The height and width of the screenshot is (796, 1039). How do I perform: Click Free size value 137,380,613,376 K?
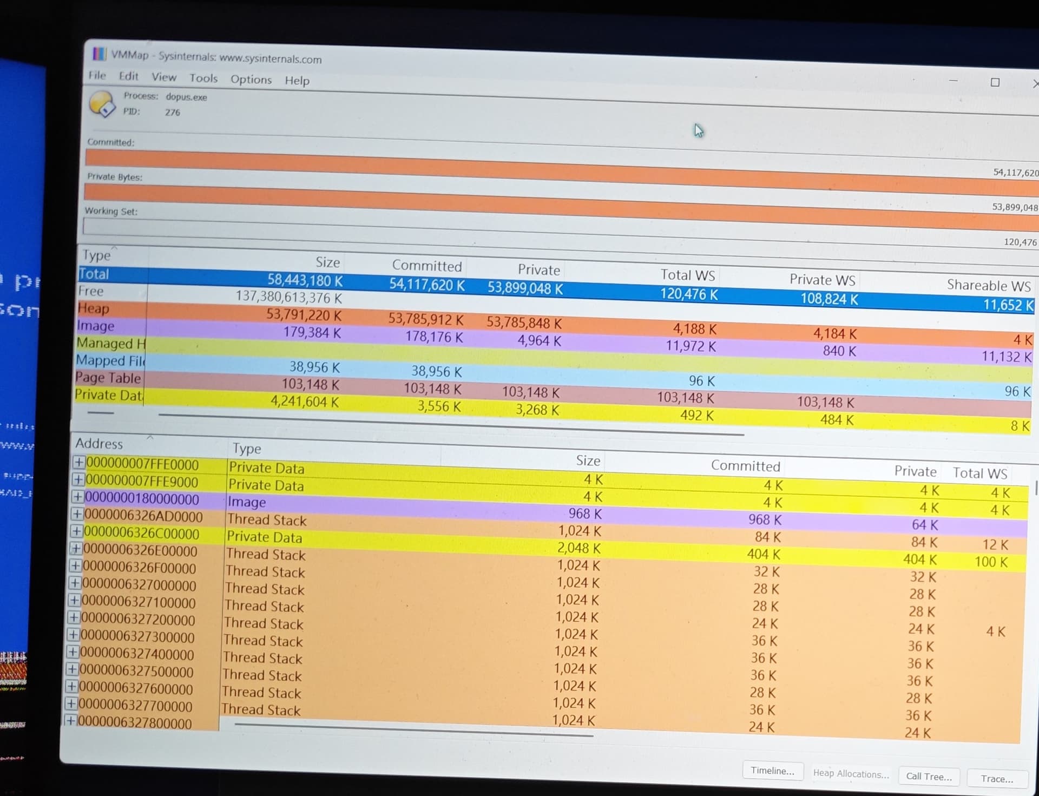pyautogui.click(x=289, y=297)
